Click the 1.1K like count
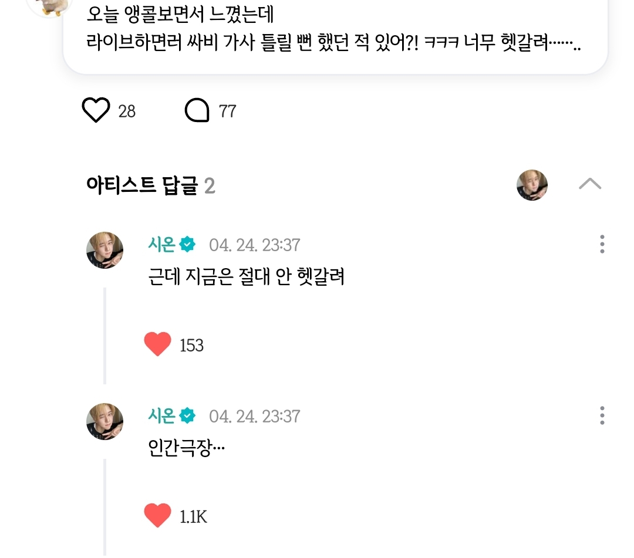Viewport: 634px width, 558px height. coord(193,517)
